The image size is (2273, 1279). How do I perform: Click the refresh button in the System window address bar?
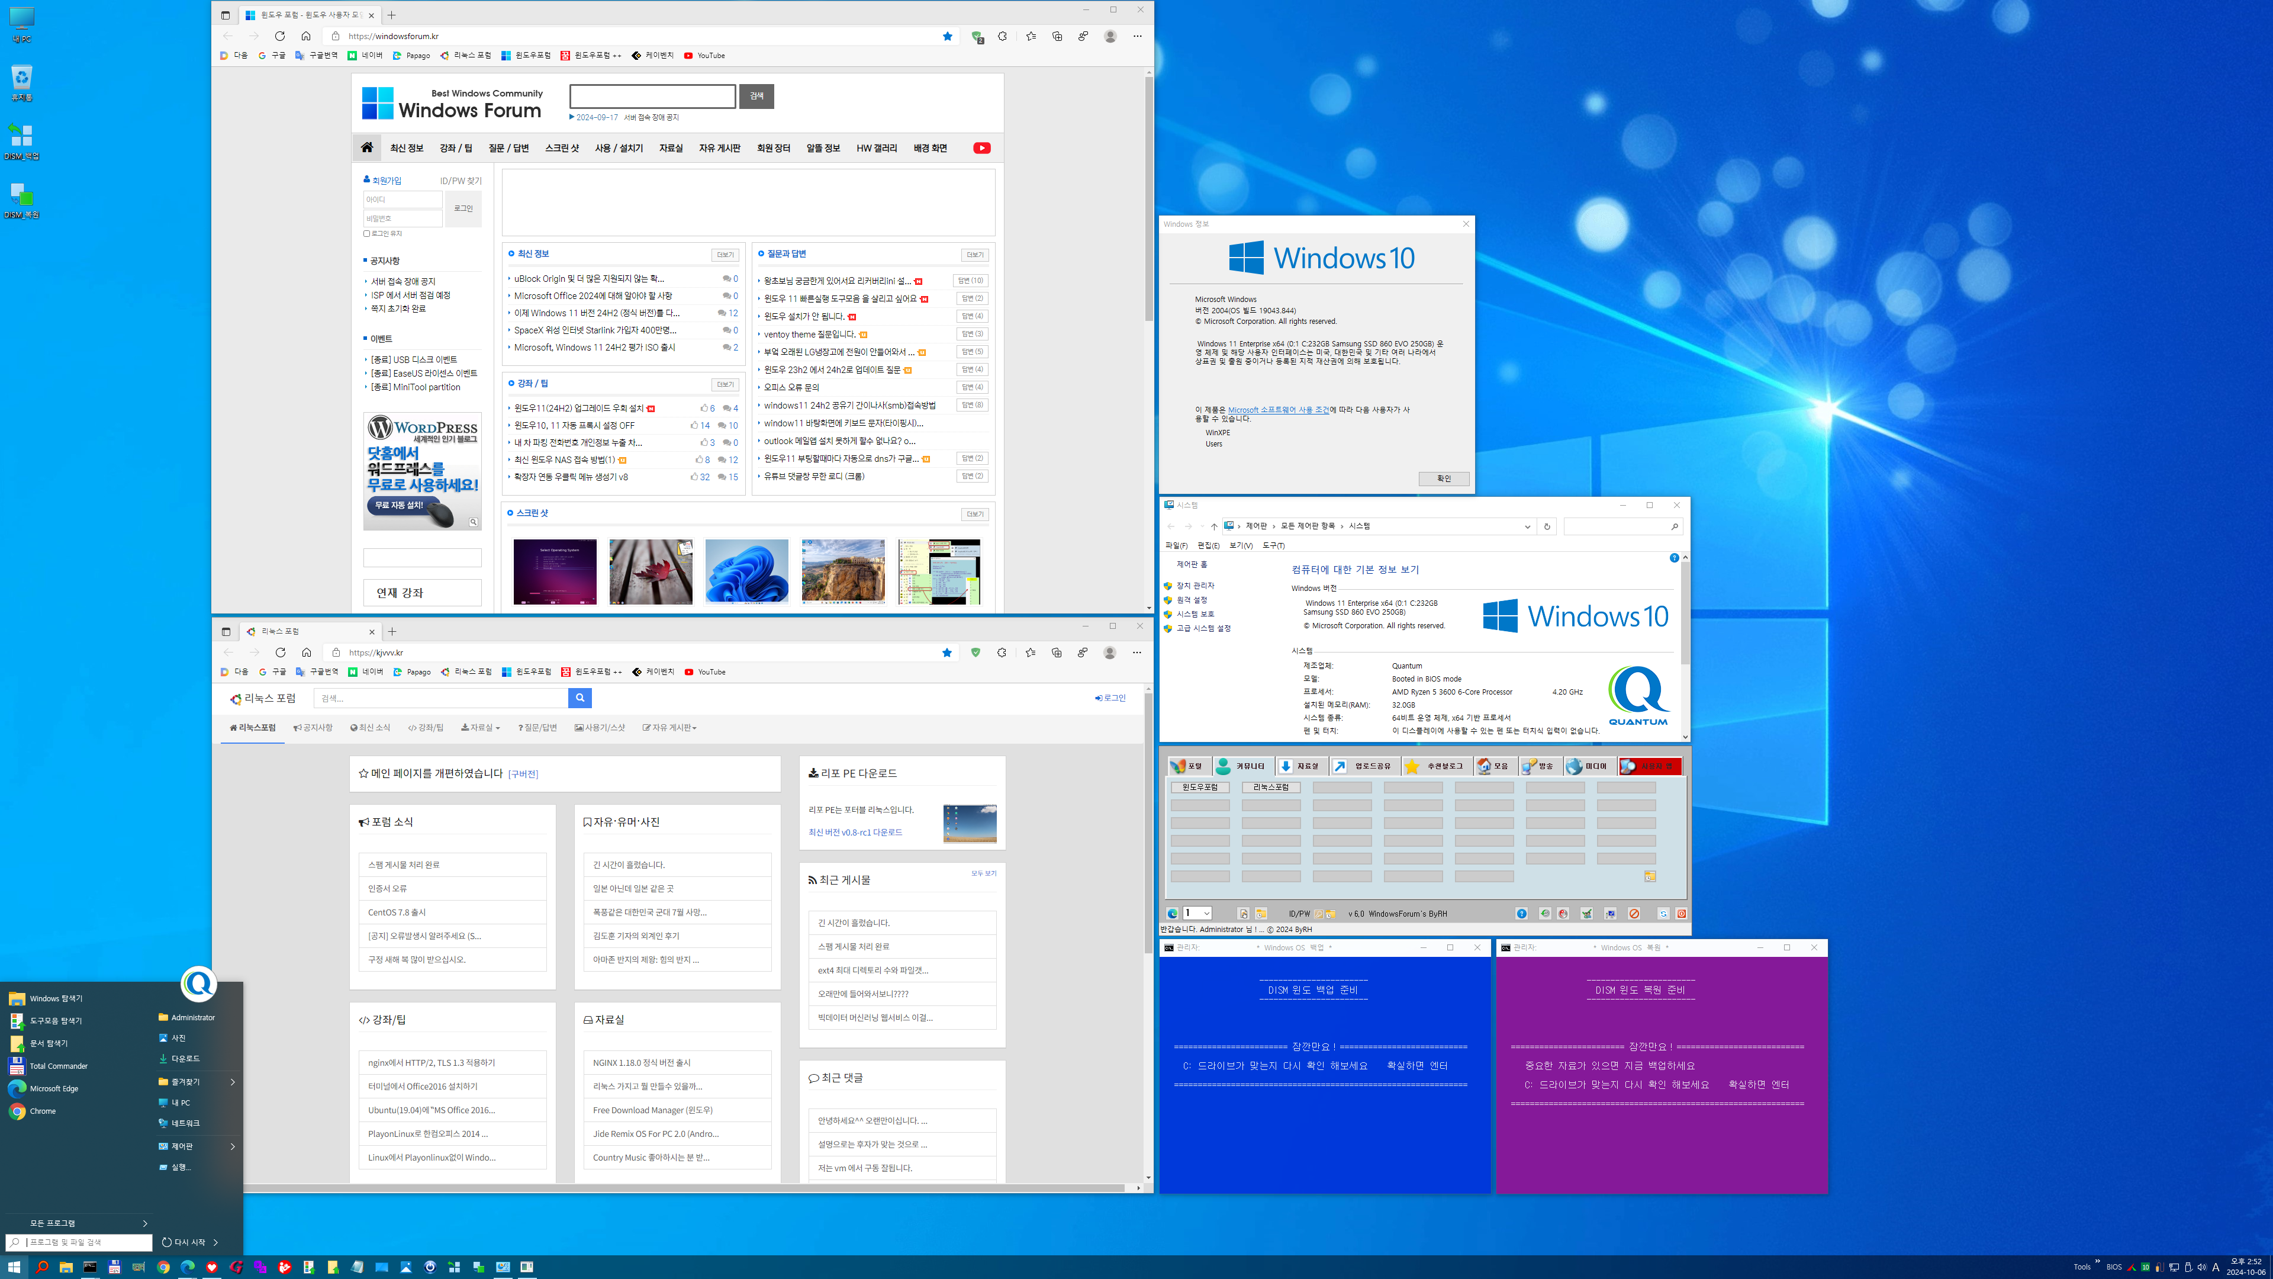coord(1547,526)
